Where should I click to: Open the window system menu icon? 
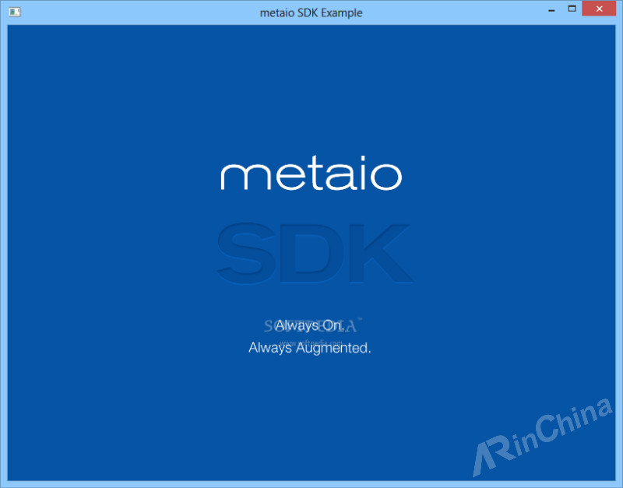[15, 12]
